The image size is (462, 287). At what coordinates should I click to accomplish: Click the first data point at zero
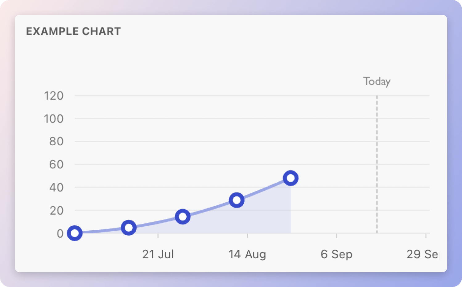pos(75,233)
